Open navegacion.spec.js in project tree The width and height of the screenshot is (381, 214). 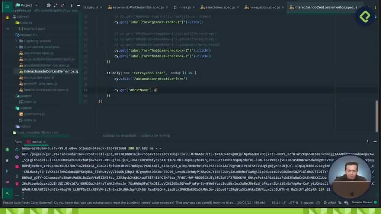[37, 77]
